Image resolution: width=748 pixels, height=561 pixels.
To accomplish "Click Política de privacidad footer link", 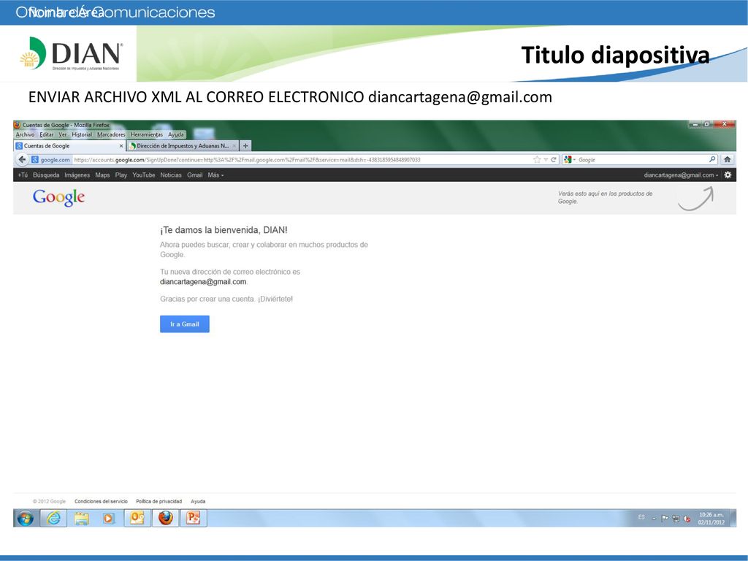I will coord(159,501).
